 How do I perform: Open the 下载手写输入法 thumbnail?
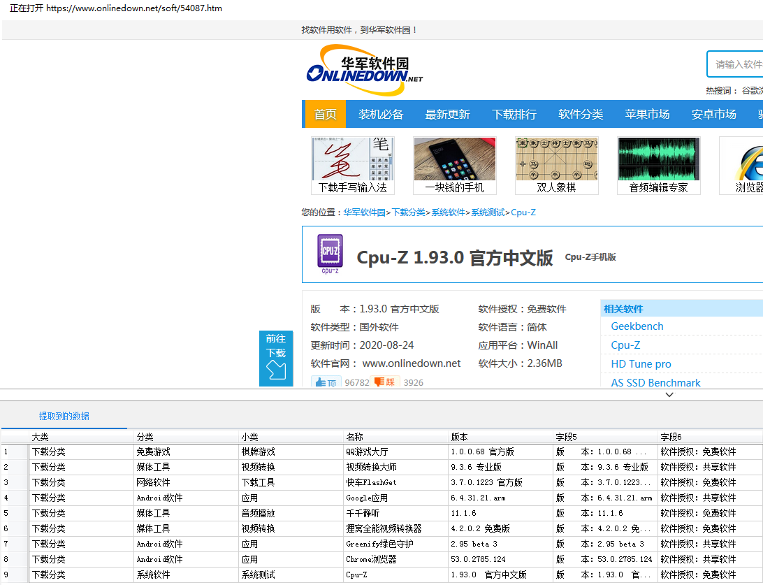click(x=353, y=166)
